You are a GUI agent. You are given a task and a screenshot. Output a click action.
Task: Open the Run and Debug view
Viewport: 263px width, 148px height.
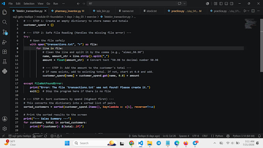pos(5,42)
